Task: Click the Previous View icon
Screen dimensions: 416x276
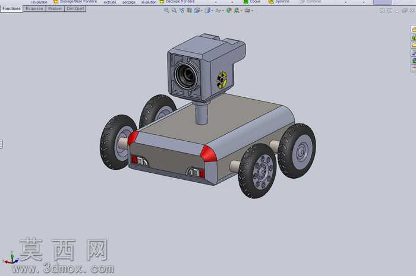Action: (182, 11)
